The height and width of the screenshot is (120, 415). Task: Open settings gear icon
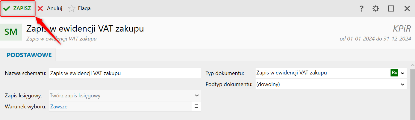(376, 9)
